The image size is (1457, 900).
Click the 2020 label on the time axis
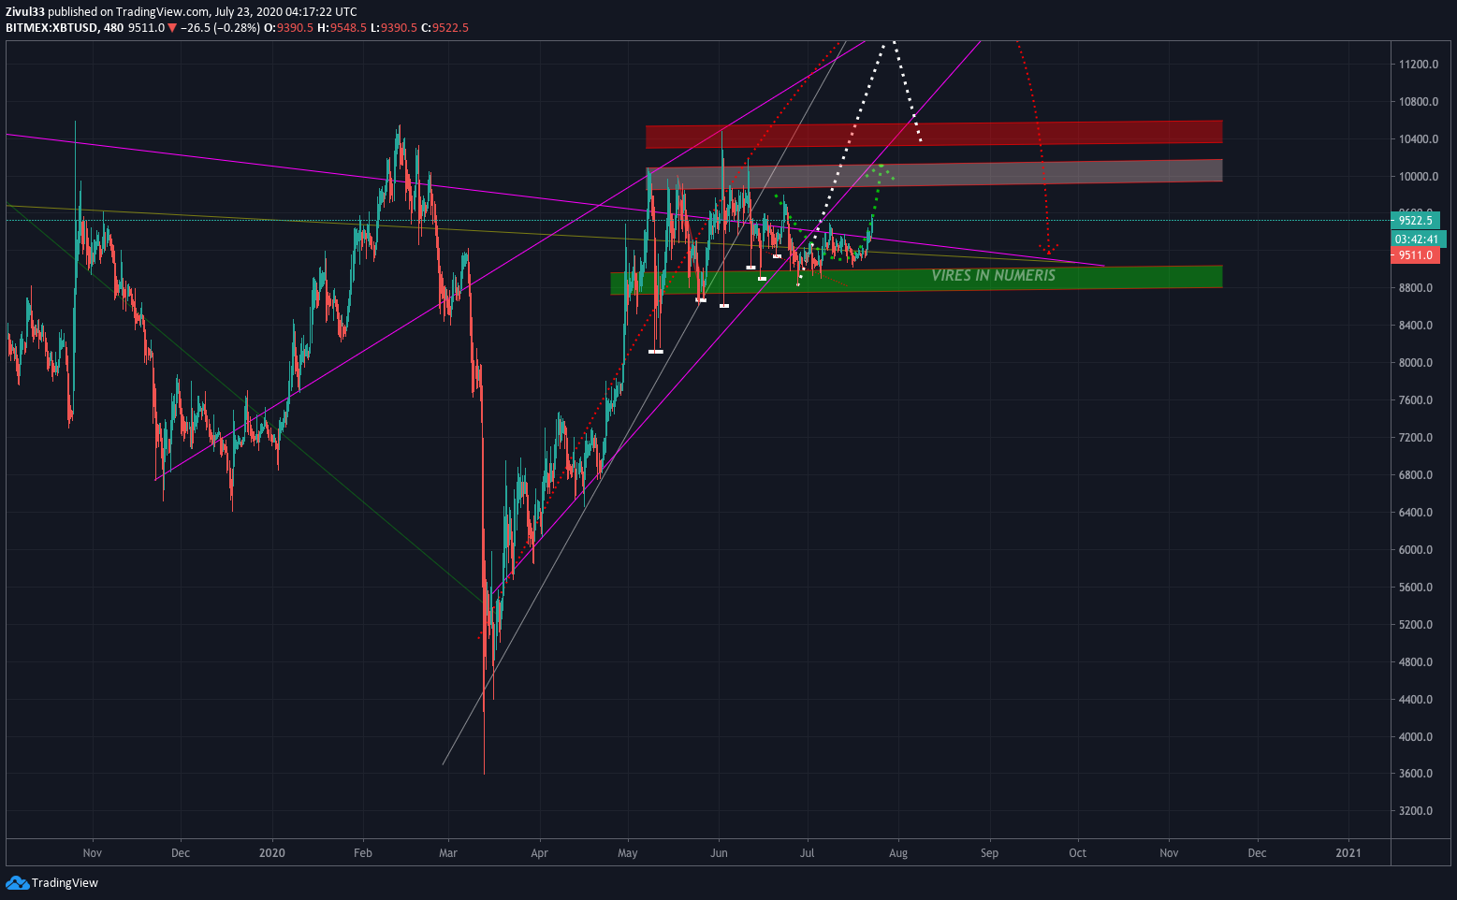pyautogui.click(x=272, y=853)
